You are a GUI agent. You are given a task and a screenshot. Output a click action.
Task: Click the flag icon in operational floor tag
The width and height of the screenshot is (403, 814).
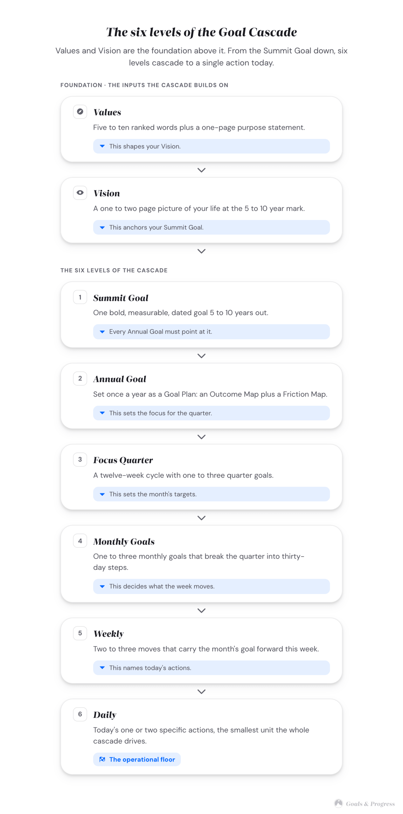click(102, 759)
